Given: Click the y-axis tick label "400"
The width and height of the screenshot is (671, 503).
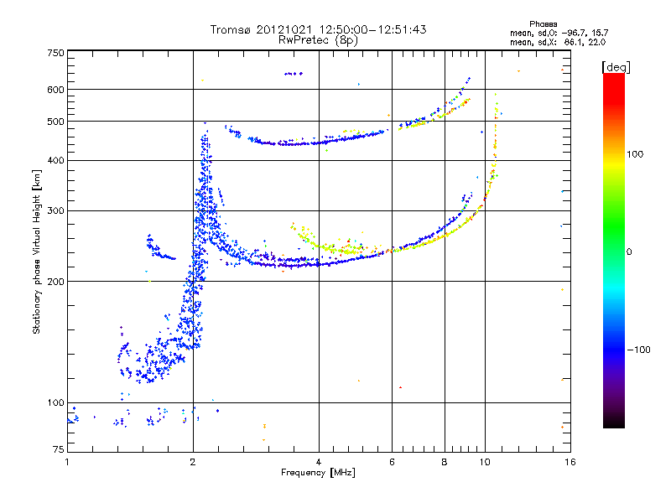Looking at the screenshot, I should point(55,160).
